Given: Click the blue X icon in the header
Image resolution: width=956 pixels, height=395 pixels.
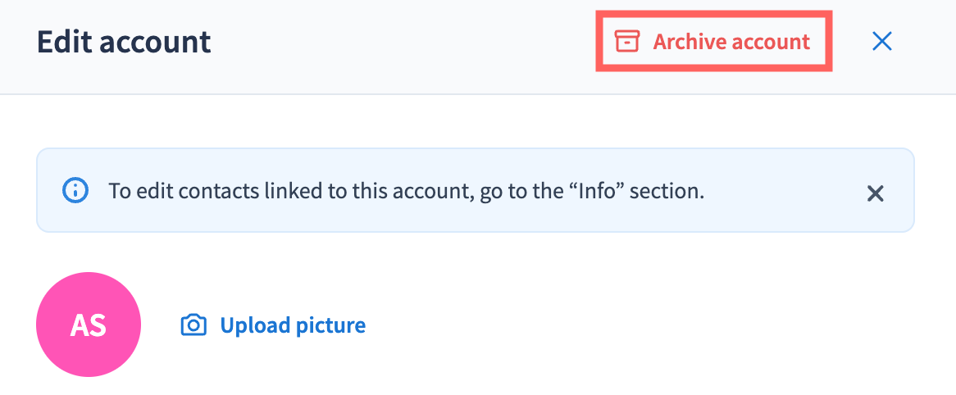Looking at the screenshot, I should 882,41.
